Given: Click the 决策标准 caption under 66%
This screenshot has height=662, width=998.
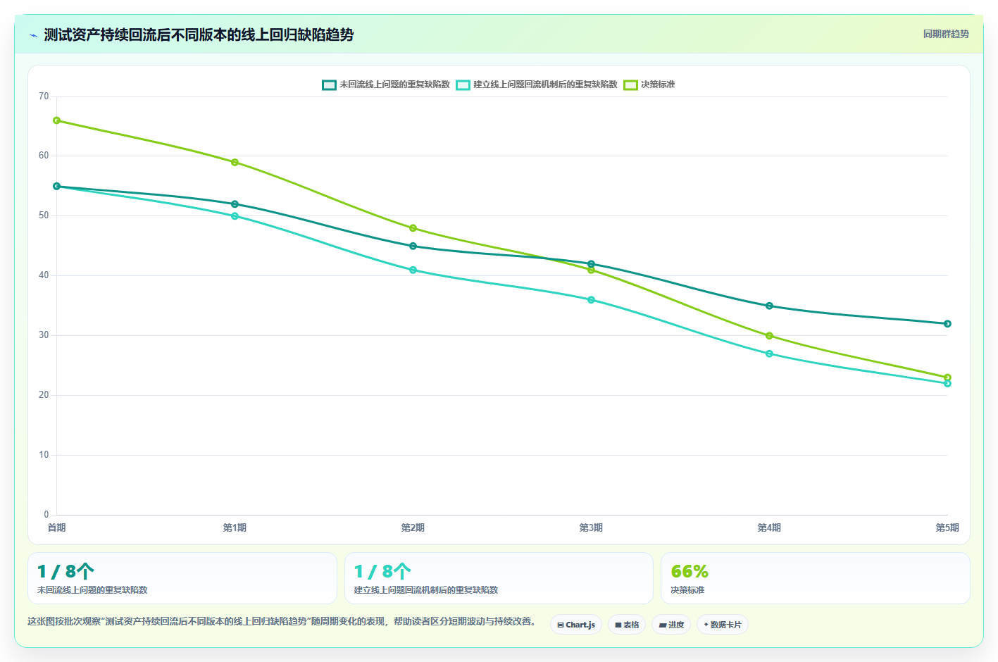Looking at the screenshot, I should (687, 590).
